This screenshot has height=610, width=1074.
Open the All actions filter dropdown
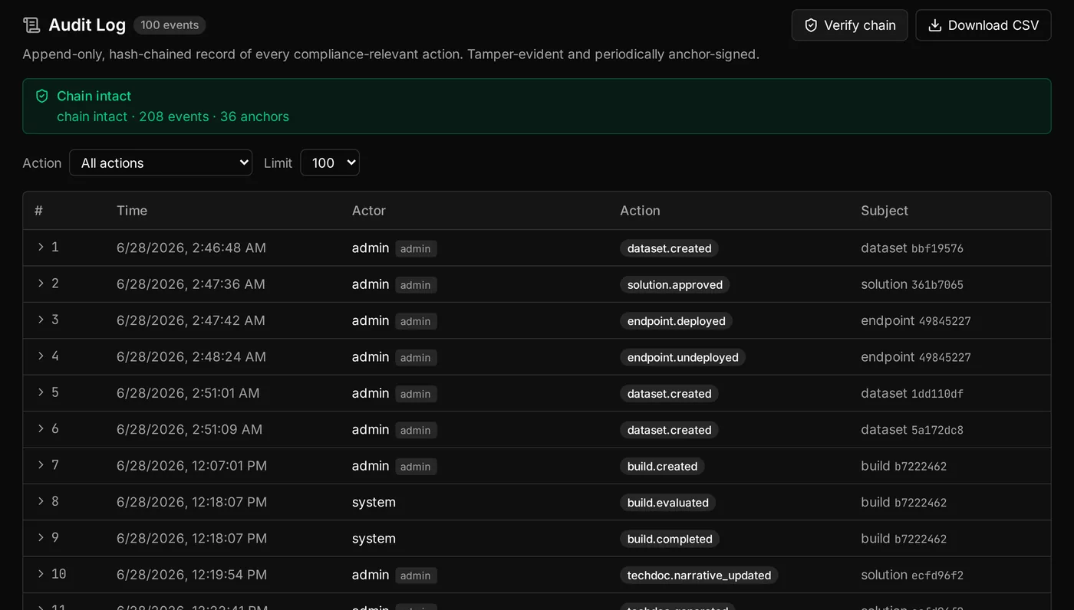pos(160,162)
